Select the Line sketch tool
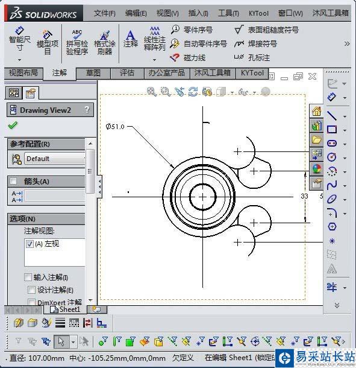The height and width of the screenshot is (368, 356). pos(332,115)
